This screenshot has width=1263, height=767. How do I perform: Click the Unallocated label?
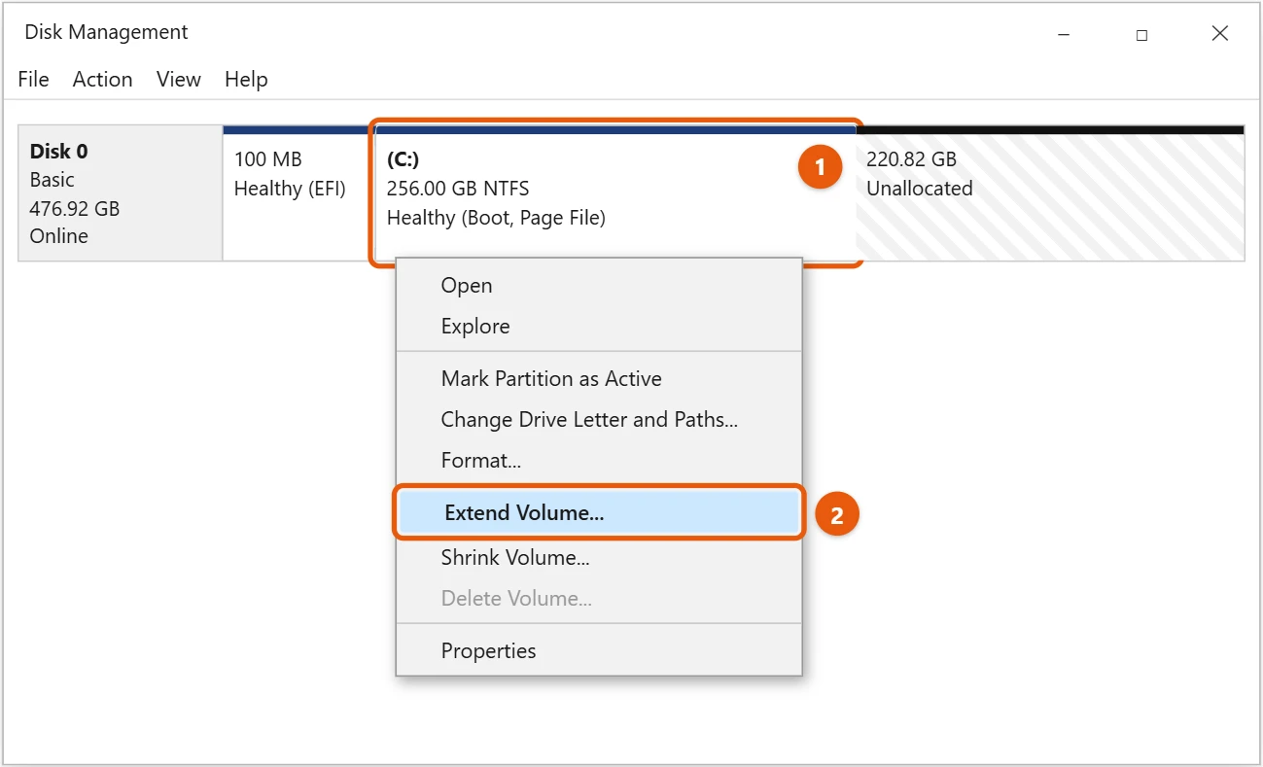(920, 189)
